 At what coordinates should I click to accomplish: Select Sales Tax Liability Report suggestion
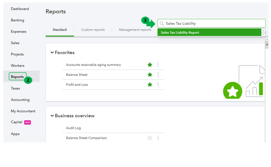[x=180, y=32]
